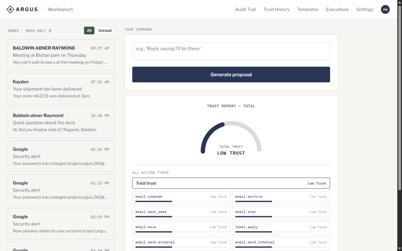402x251 pixels.
Task: Select the email.send.external action type
Action: tap(181, 244)
